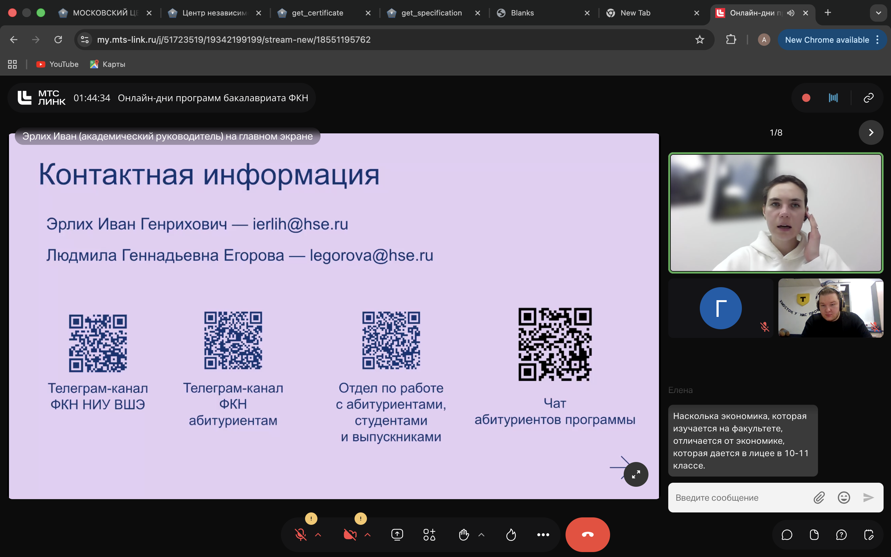
Task: Raise hand in the meeting
Action: tap(464, 534)
